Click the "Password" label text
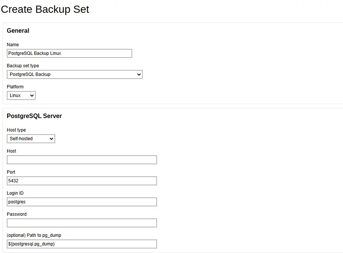This screenshot has width=343, height=253. 17,214
